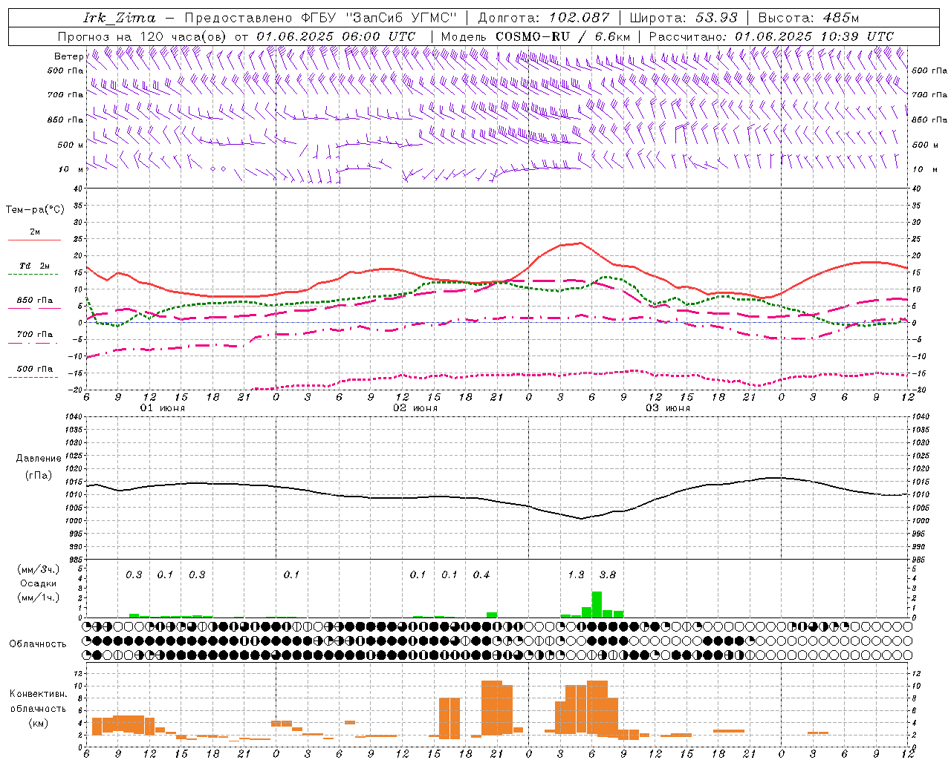Screen dimensions: 951x760
Task: Select the 'Широта: 53.93' header field
Action: click(684, 18)
